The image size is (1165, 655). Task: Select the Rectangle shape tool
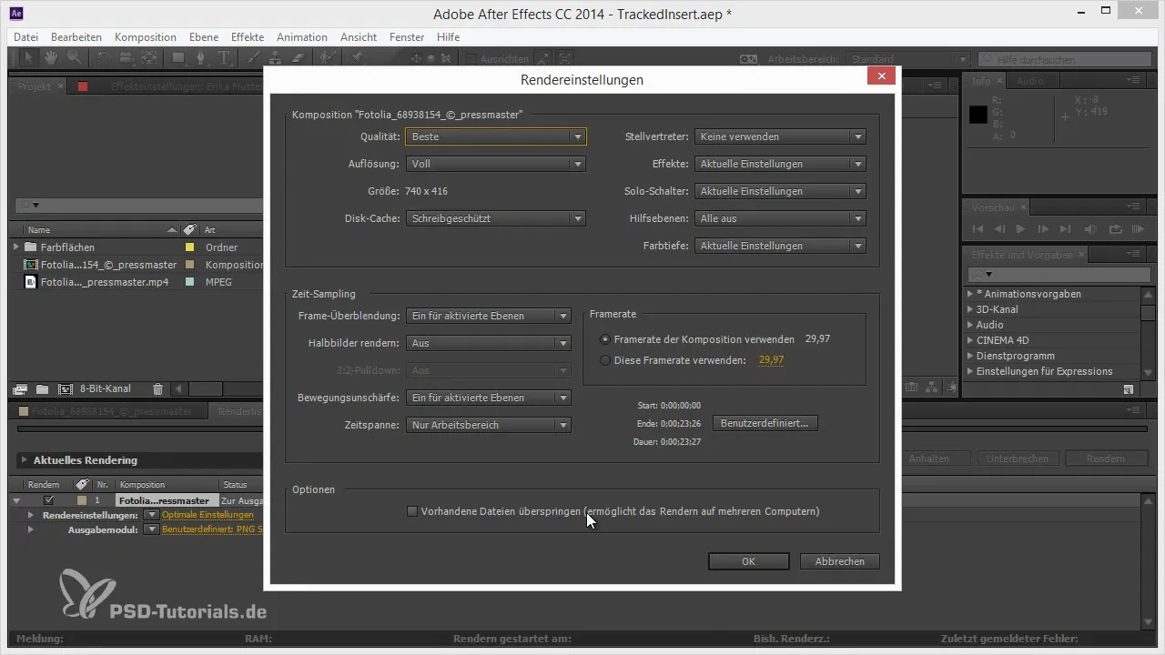[x=178, y=57]
